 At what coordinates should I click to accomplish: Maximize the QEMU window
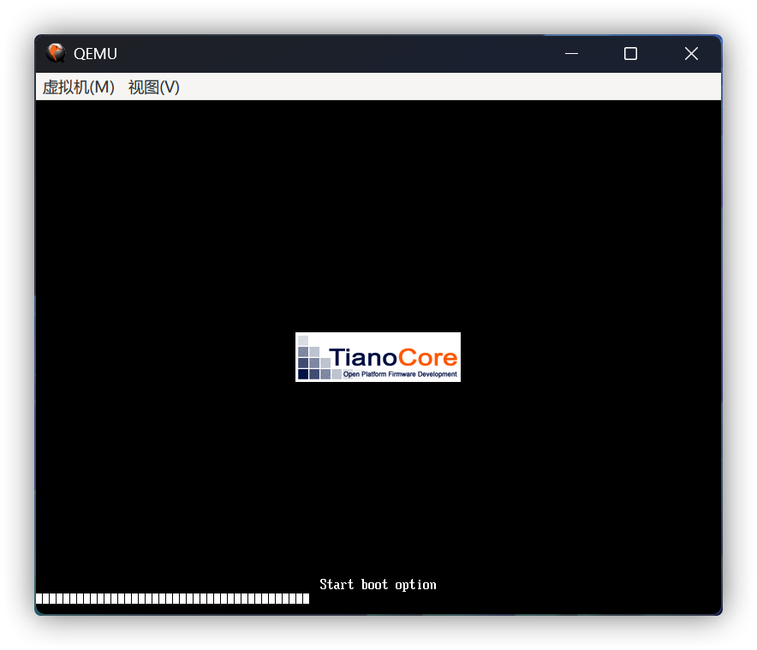pos(630,54)
